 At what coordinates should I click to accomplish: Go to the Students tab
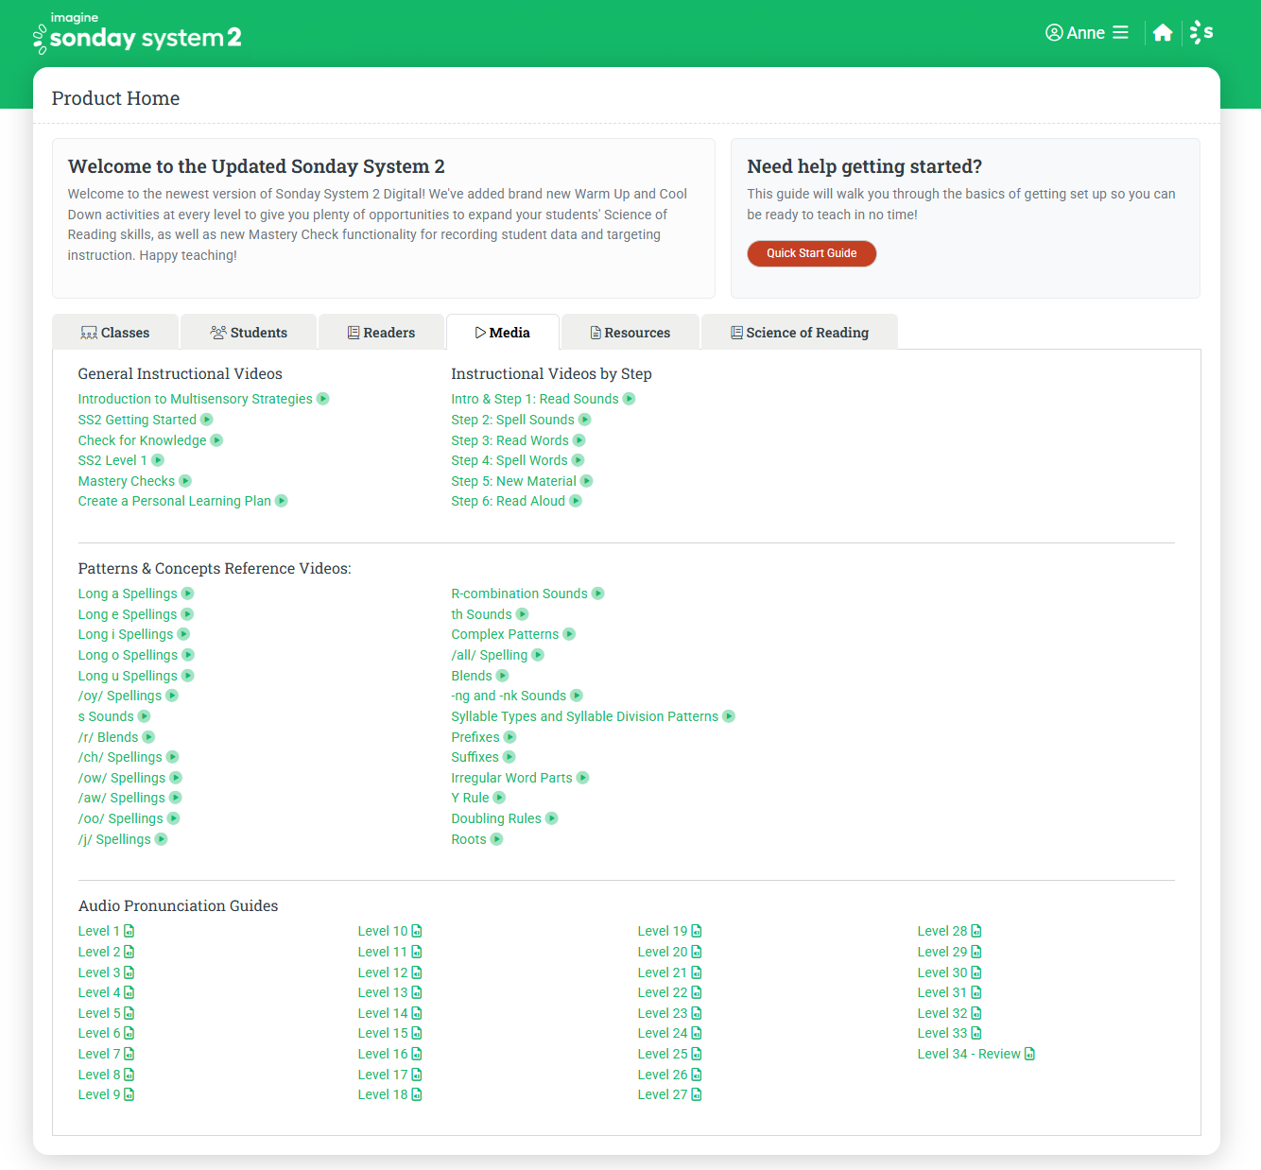point(249,333)
